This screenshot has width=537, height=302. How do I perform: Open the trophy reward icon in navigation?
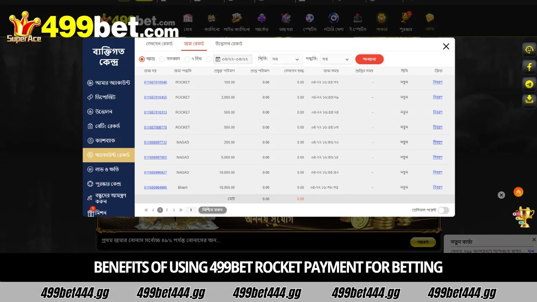pyautogui.click(x=406, y=22)
